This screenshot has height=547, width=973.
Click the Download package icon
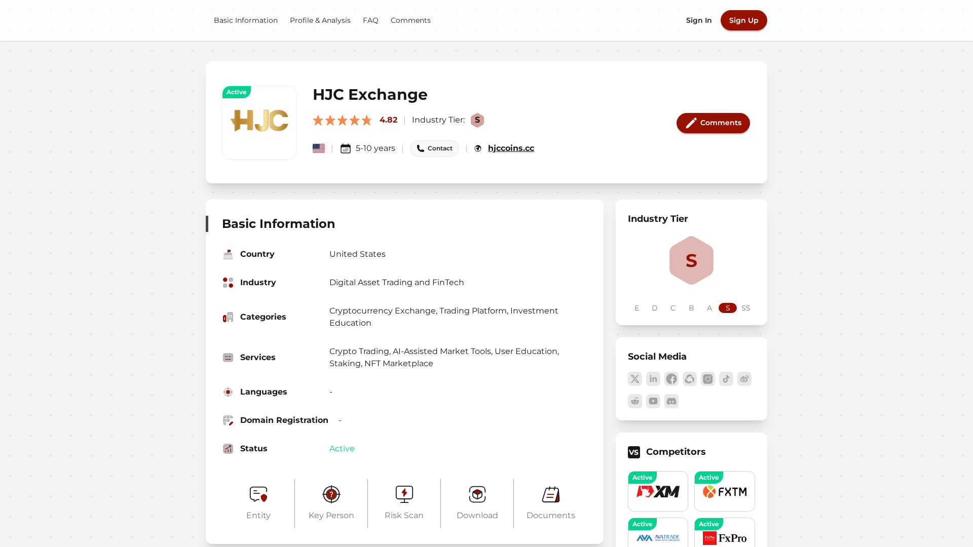(477, 494)
